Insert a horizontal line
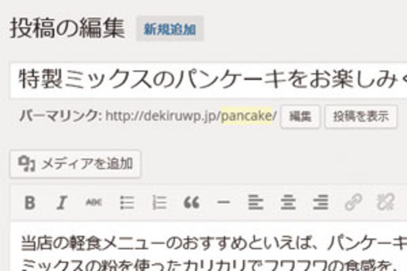 coord(223,202)
